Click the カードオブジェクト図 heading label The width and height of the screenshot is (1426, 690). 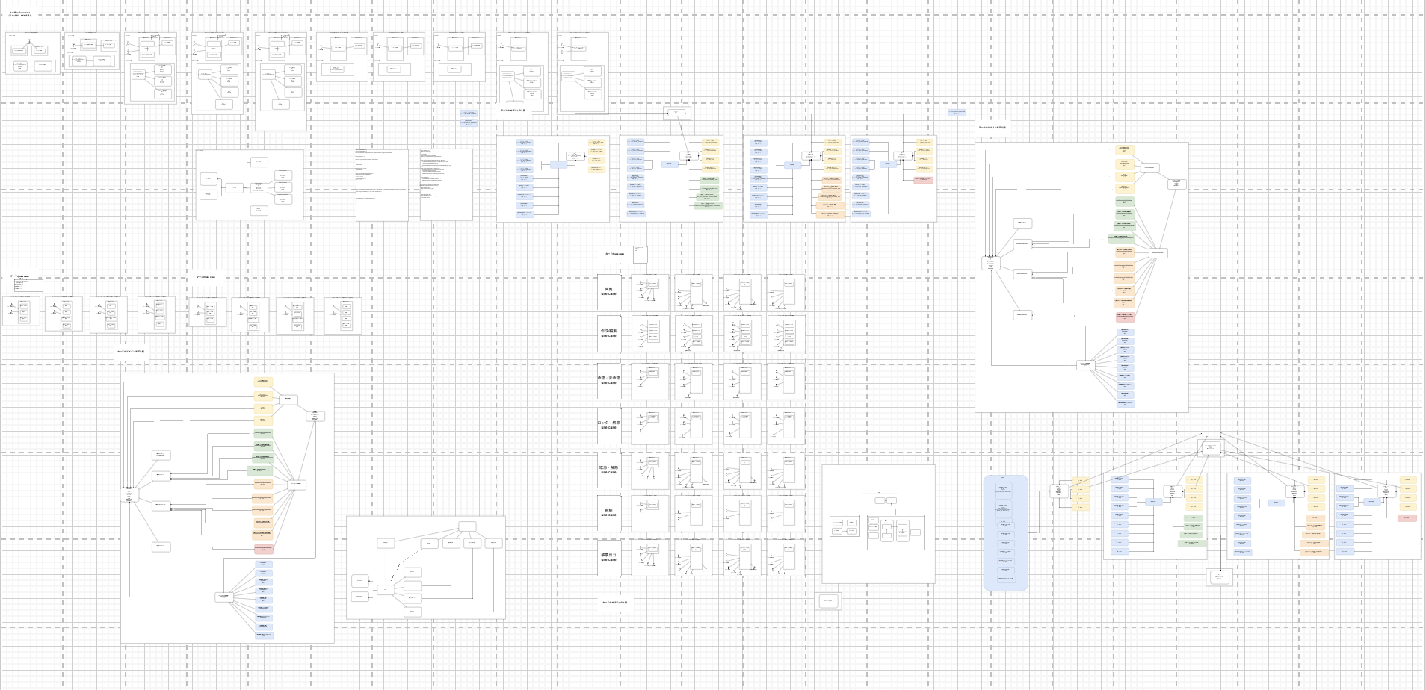[615, 603]
